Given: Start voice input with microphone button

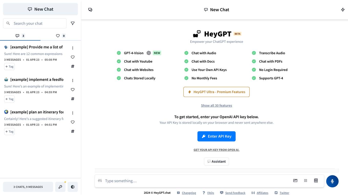Looking at the screenshot, I should pos(332,181).
